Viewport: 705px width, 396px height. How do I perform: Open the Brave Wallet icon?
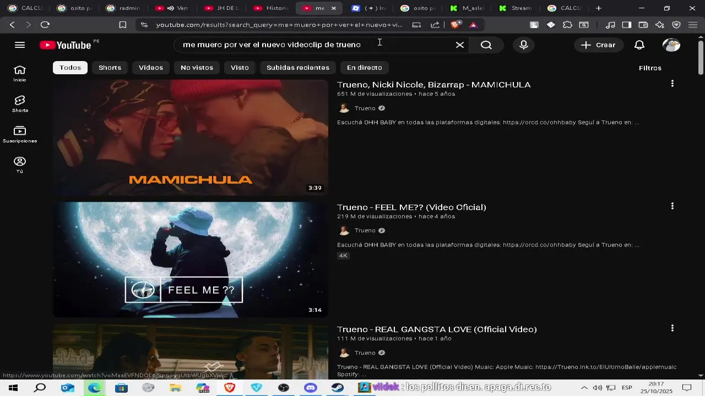pyautogui.click(x=643, y=25)
